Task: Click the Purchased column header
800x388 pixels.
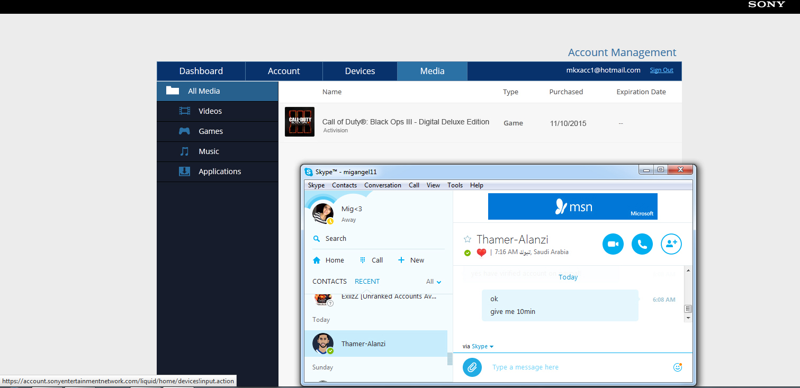Action: click(x=566, y=92)
